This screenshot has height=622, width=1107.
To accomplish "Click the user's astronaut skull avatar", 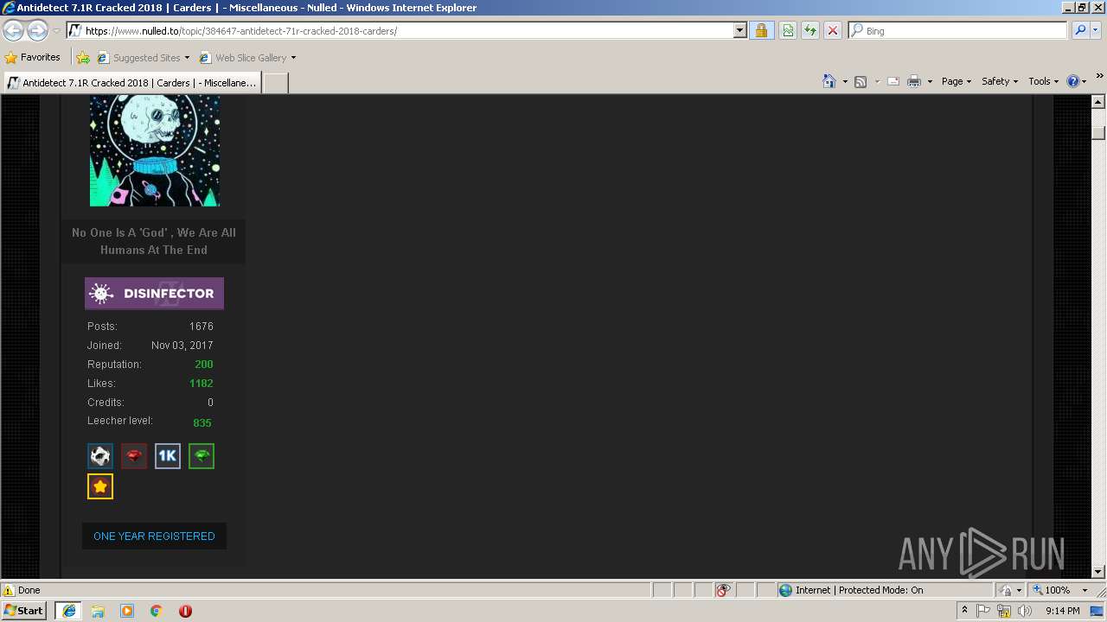I will pos(155,150).
